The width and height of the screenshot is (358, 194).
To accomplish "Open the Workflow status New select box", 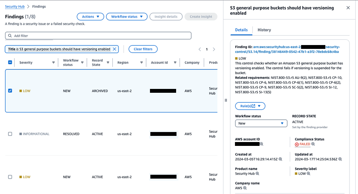I will tap(261, 124).
